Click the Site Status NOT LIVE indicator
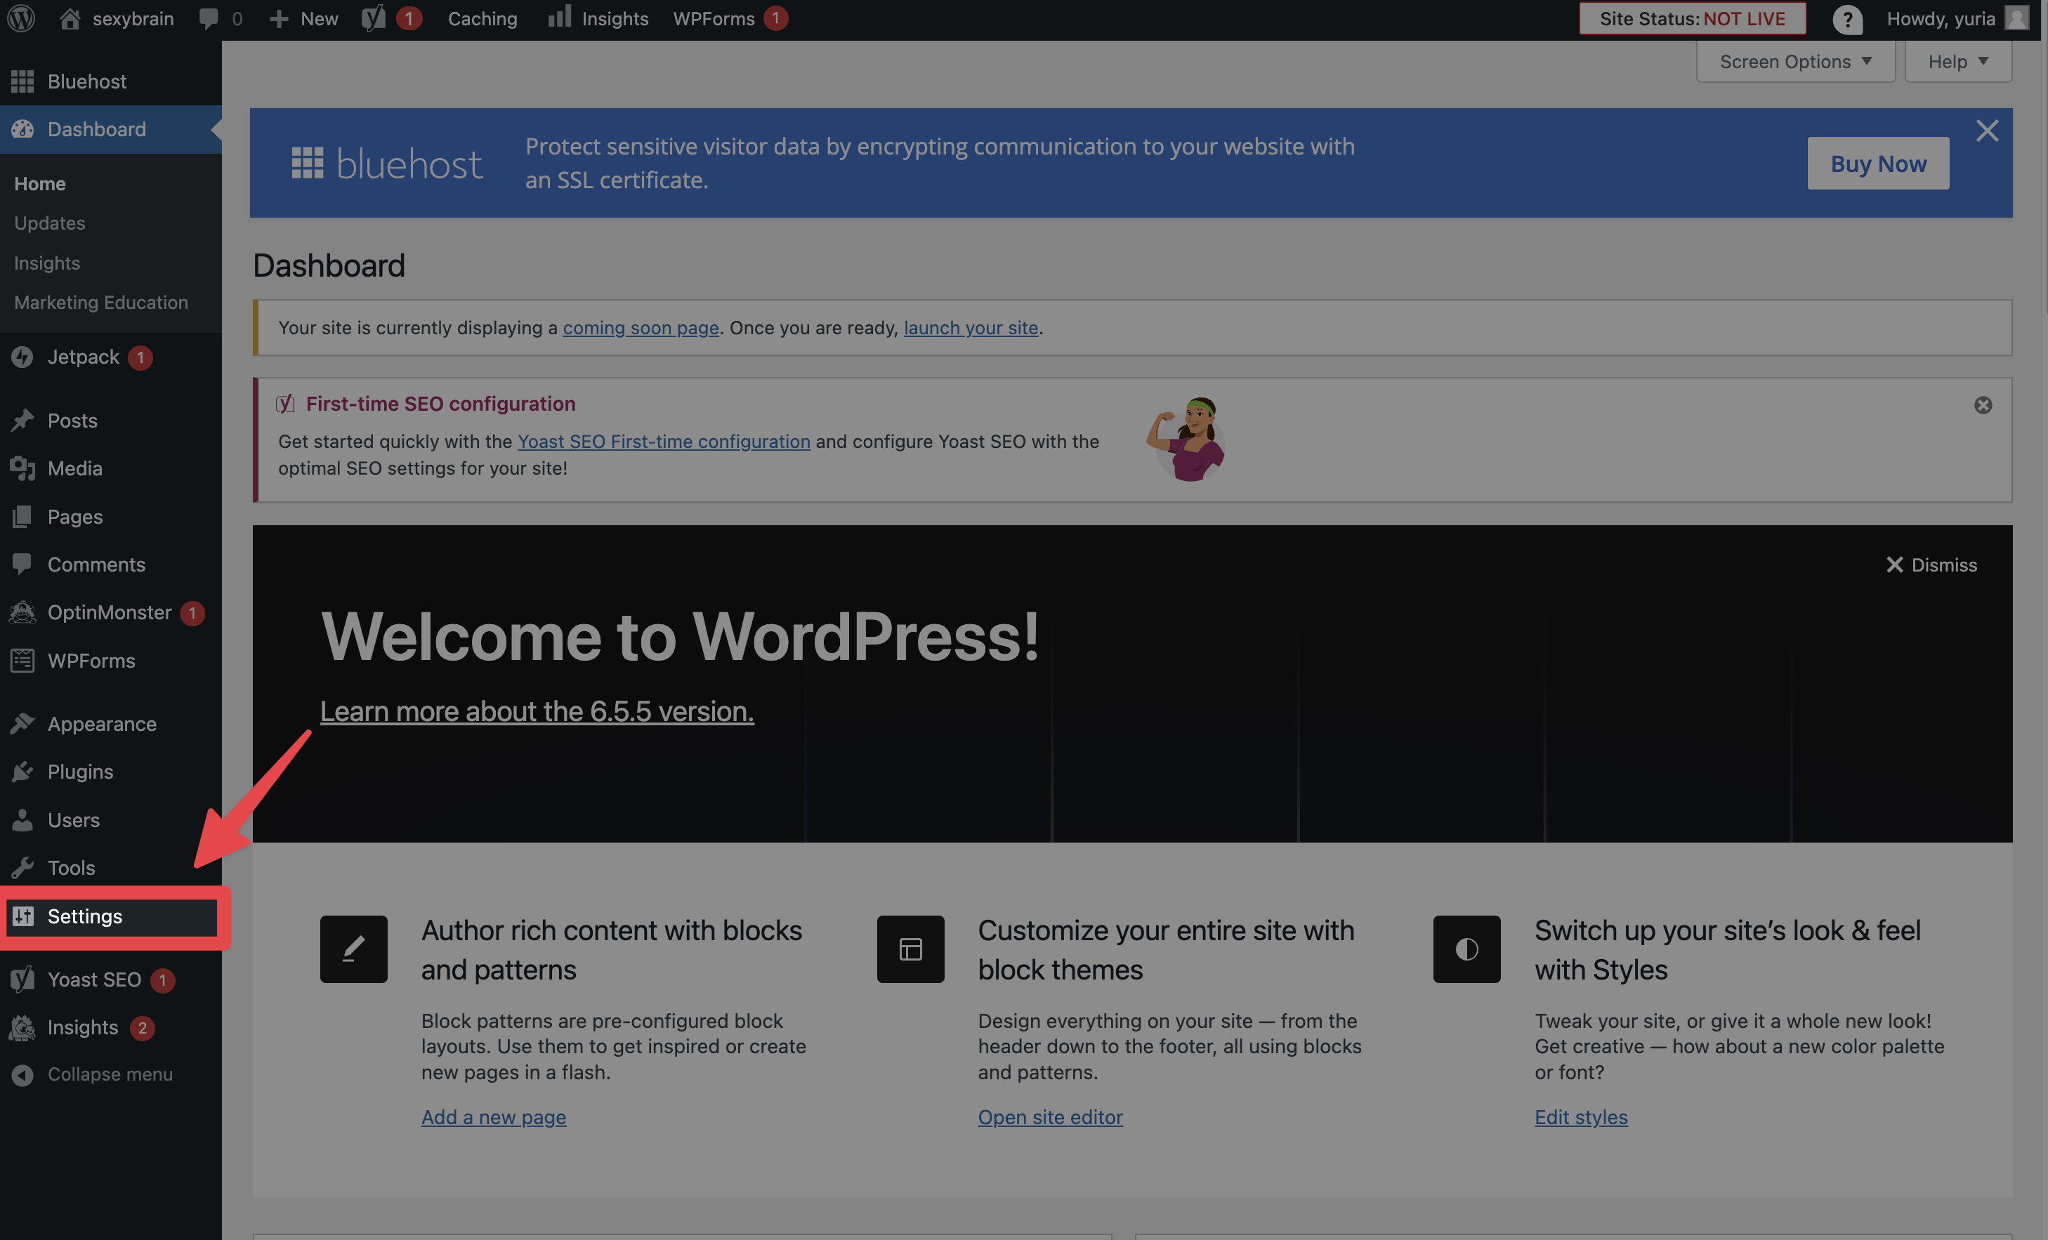Screen dimensions: 2048x1240 click(1692, 18)
